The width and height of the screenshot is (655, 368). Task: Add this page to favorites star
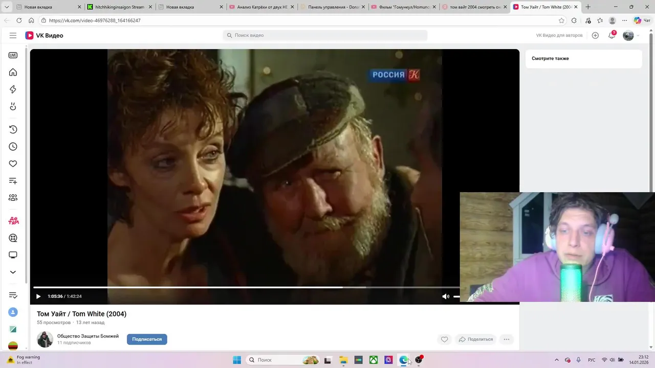coord(561,20)
